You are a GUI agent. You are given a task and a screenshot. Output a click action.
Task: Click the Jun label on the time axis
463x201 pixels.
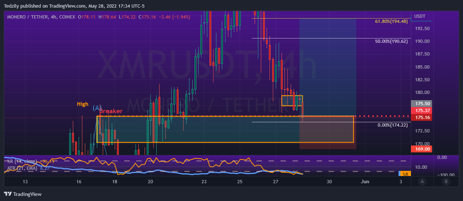pyautogui.click(x=365, y=181)
